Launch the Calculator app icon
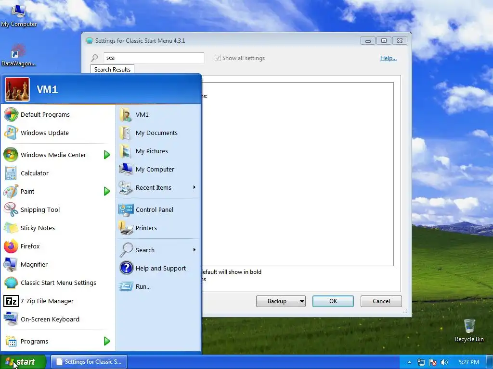 (x=11, y=173)
